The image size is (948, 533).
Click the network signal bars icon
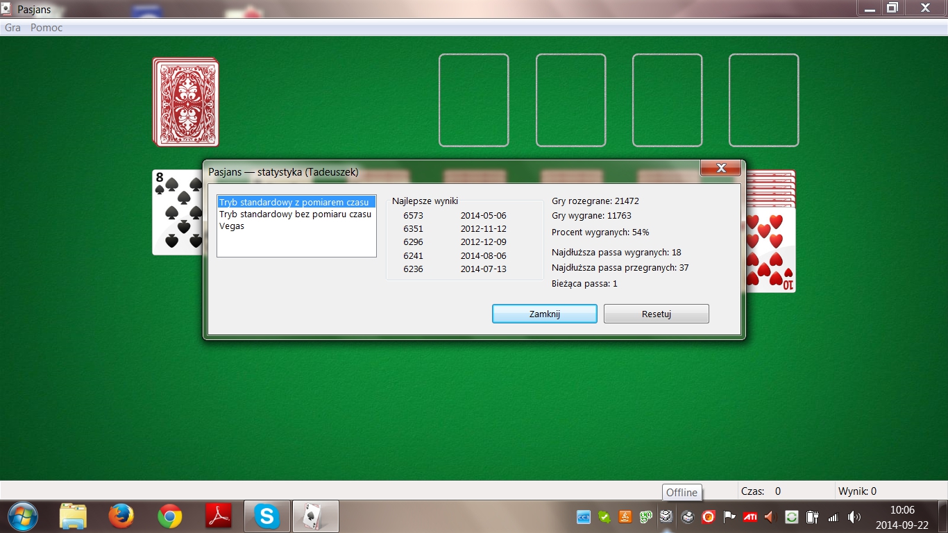coord(833,517)
